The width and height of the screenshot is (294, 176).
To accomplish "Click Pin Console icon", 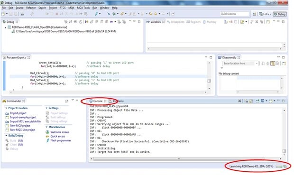I will [x=257, y=101].
